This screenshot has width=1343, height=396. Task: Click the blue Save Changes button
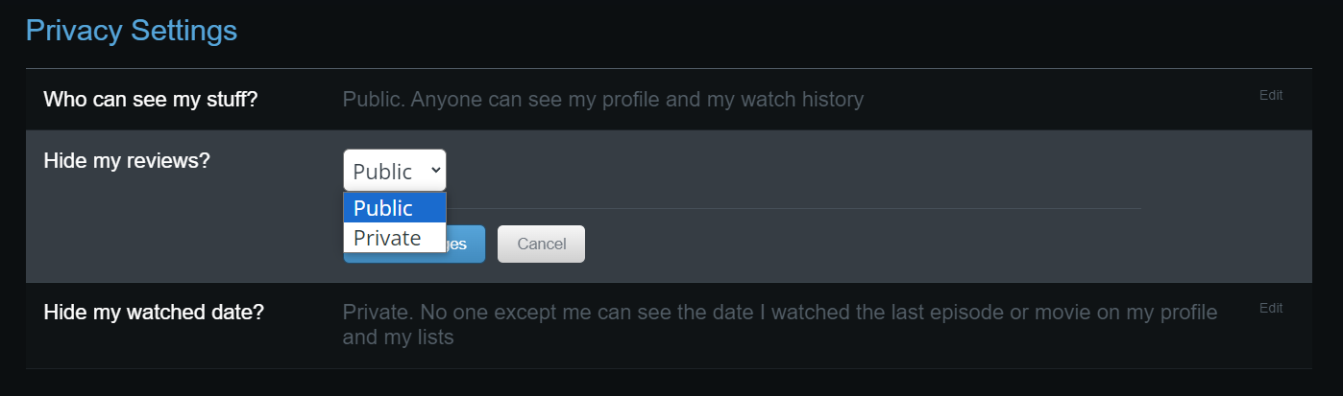[465, 245]
